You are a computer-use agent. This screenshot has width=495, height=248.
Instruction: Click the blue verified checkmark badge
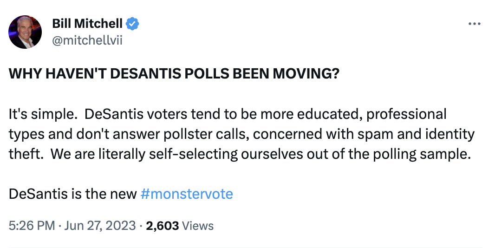tap(133, 24)
